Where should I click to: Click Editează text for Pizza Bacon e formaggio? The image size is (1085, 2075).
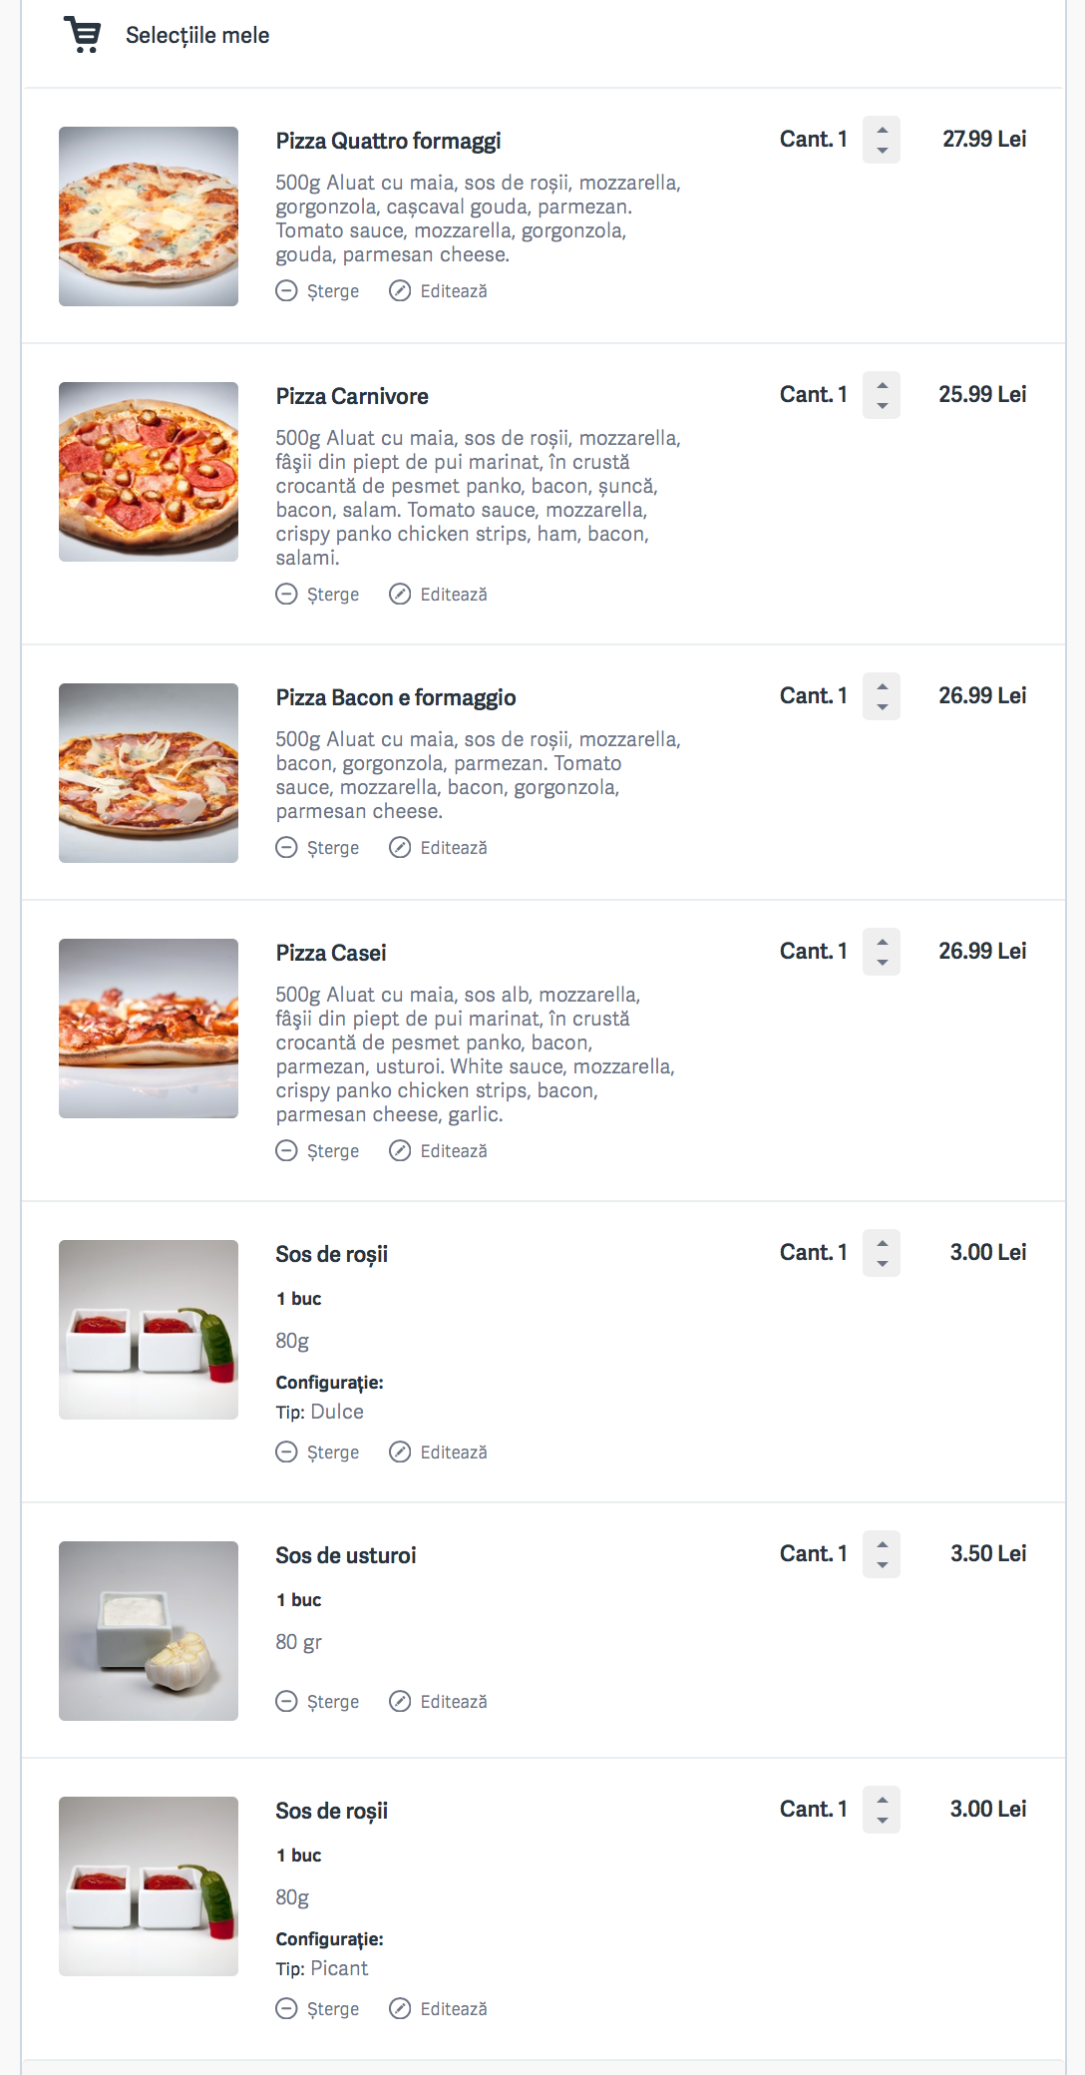coord(454,848)
